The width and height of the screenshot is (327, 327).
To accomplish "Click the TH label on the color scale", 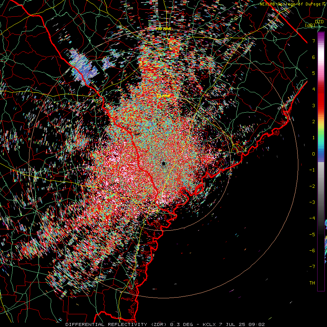I will click(x=312, y=283).
